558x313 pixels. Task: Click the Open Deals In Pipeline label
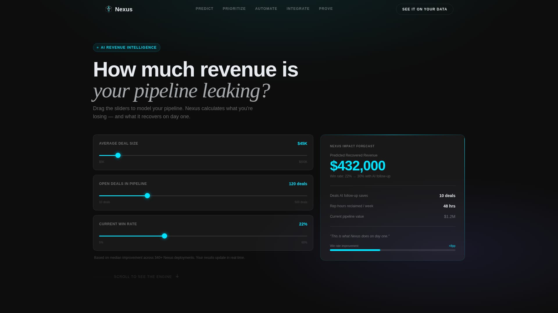coord(123,184)
